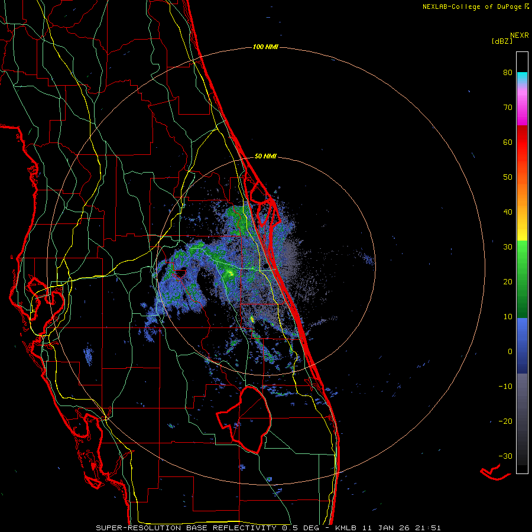The width and height of the screenshot is (532, 532).
Task: Click the -20 value on the dBZ scale
Action: [x=505, y=421]
